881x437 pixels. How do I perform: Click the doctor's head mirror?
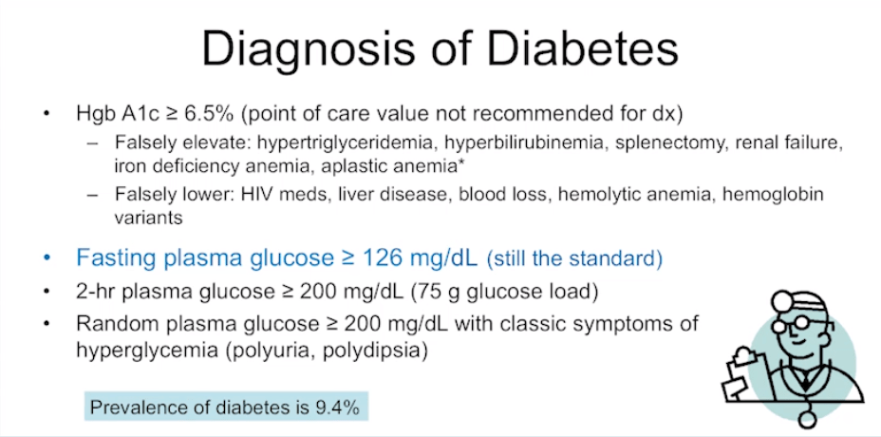[782, 300]
